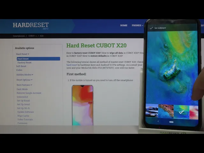Image resolution: width=204 pixels, height=153 pixels.
Task: Tap the Set wallpaper label
Action: click(x=160, y=28)
